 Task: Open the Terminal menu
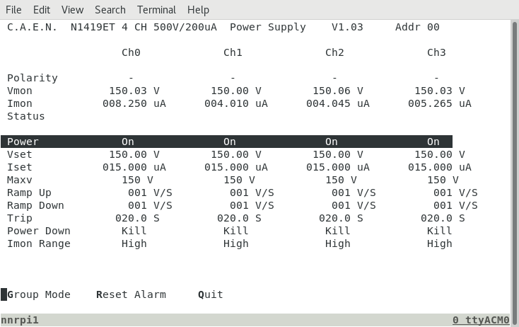pyautogui.click(x=156, y=10)
